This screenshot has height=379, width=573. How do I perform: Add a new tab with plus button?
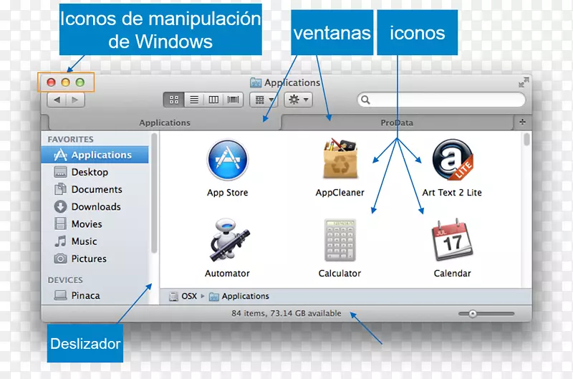[x=523, y=122]
